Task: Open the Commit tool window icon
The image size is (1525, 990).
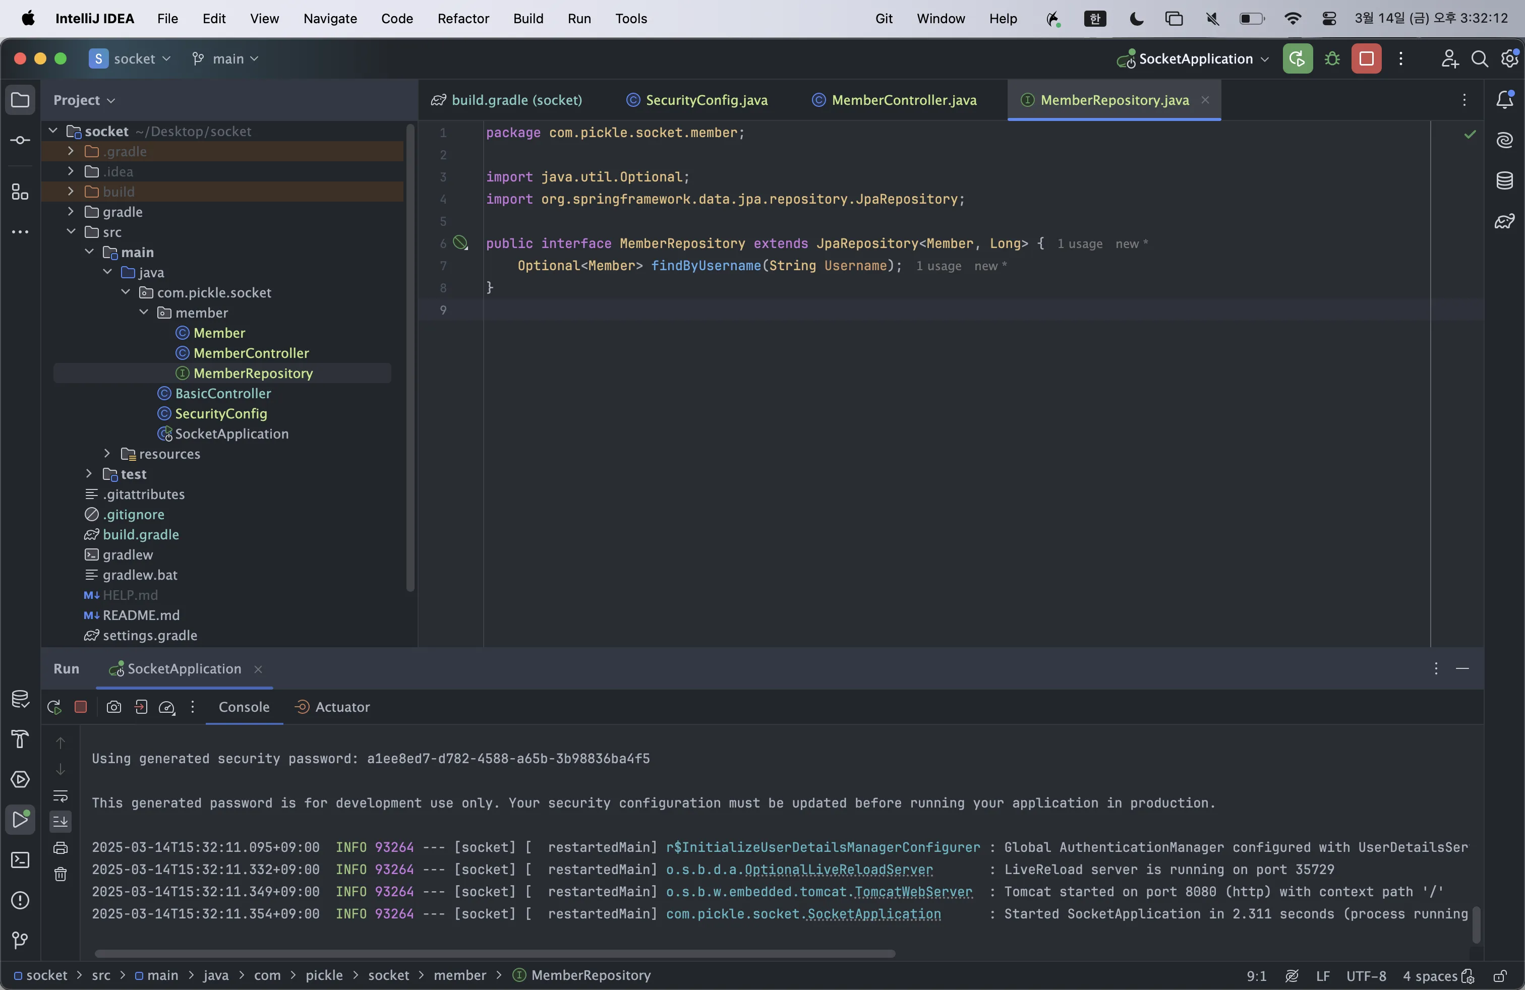Action: pyautogui.click(x=20, y=140)
